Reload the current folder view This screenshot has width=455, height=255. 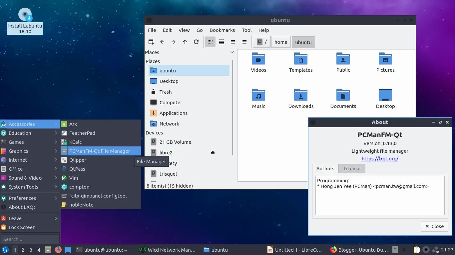[196, 42]
